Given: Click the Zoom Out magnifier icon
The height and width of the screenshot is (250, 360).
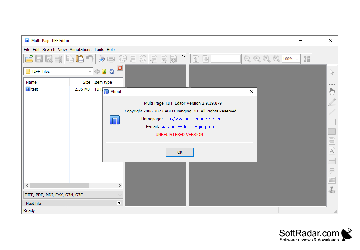Looking at the screenshot, I should click(x=247, y=59).
